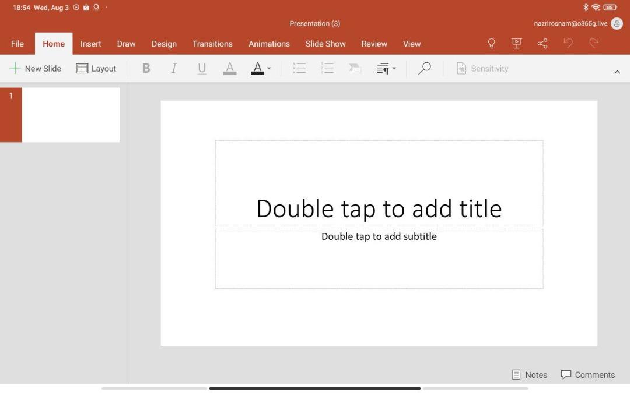The height and width of the screenshot is (393, 630).
Task: Toggle Underline formatting
Action: (202, 69)
